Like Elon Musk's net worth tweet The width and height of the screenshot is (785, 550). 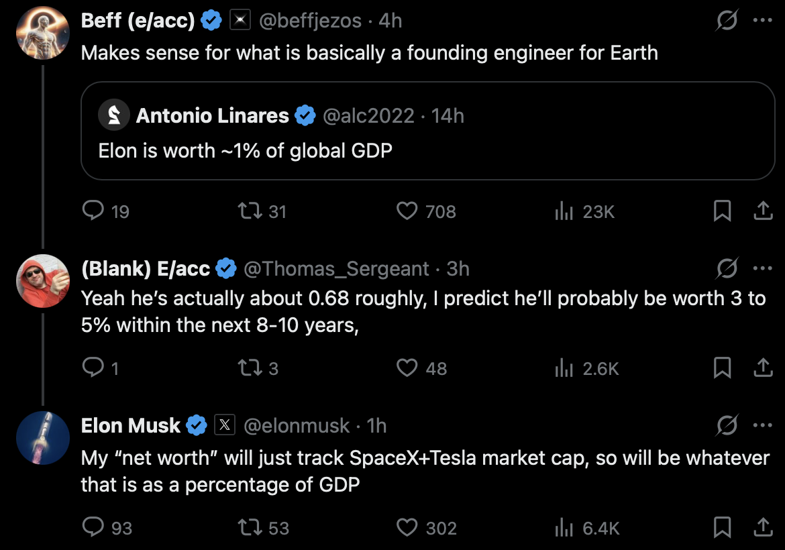(407, 528)
